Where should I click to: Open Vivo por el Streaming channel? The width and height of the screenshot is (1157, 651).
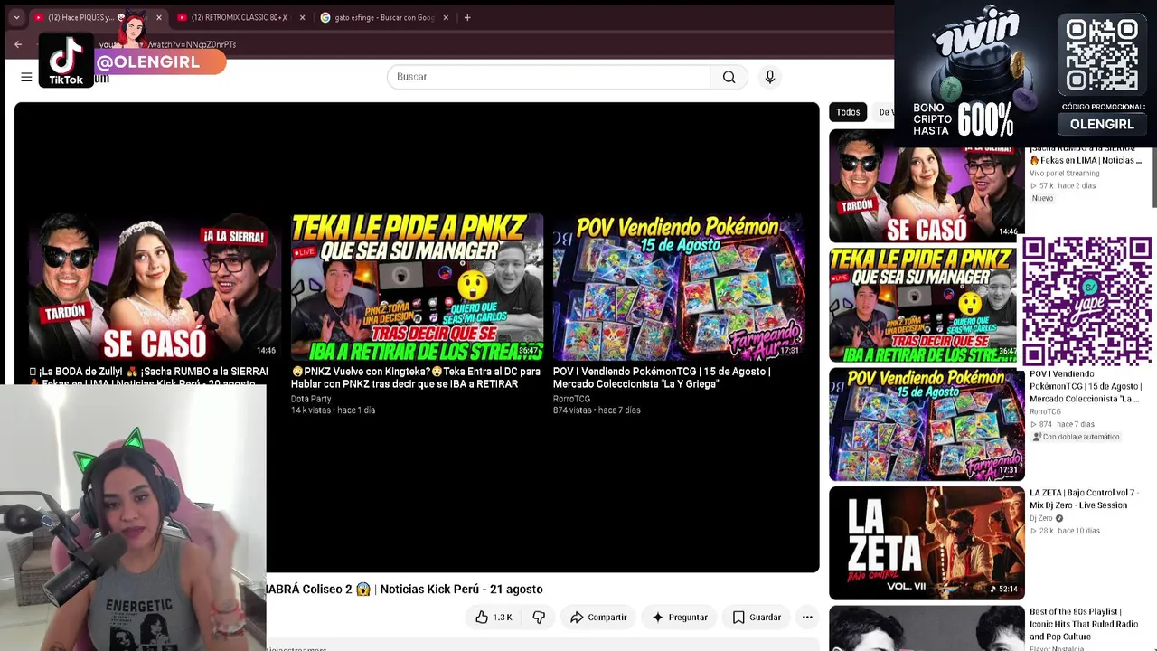click(1065, 173)
